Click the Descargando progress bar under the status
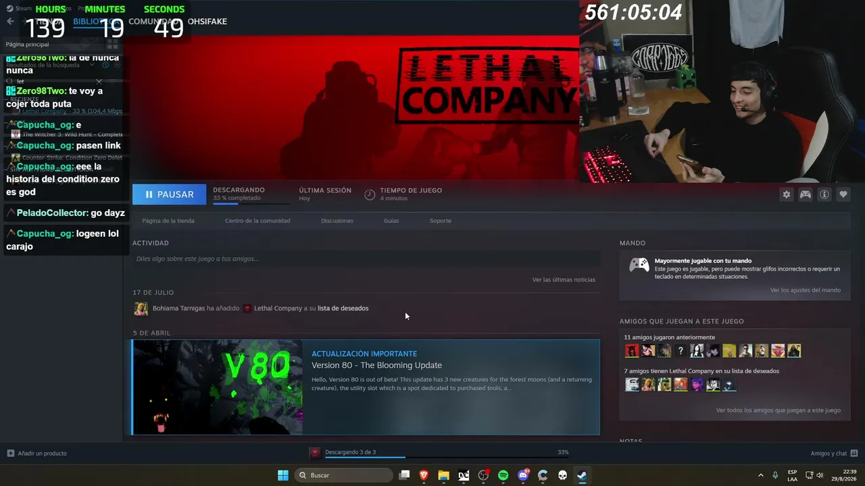This screenshot has height=486, width=865. click(x=251, y=202)
